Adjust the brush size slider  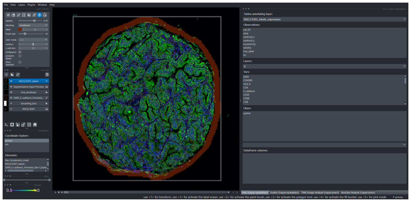point(31,34)
